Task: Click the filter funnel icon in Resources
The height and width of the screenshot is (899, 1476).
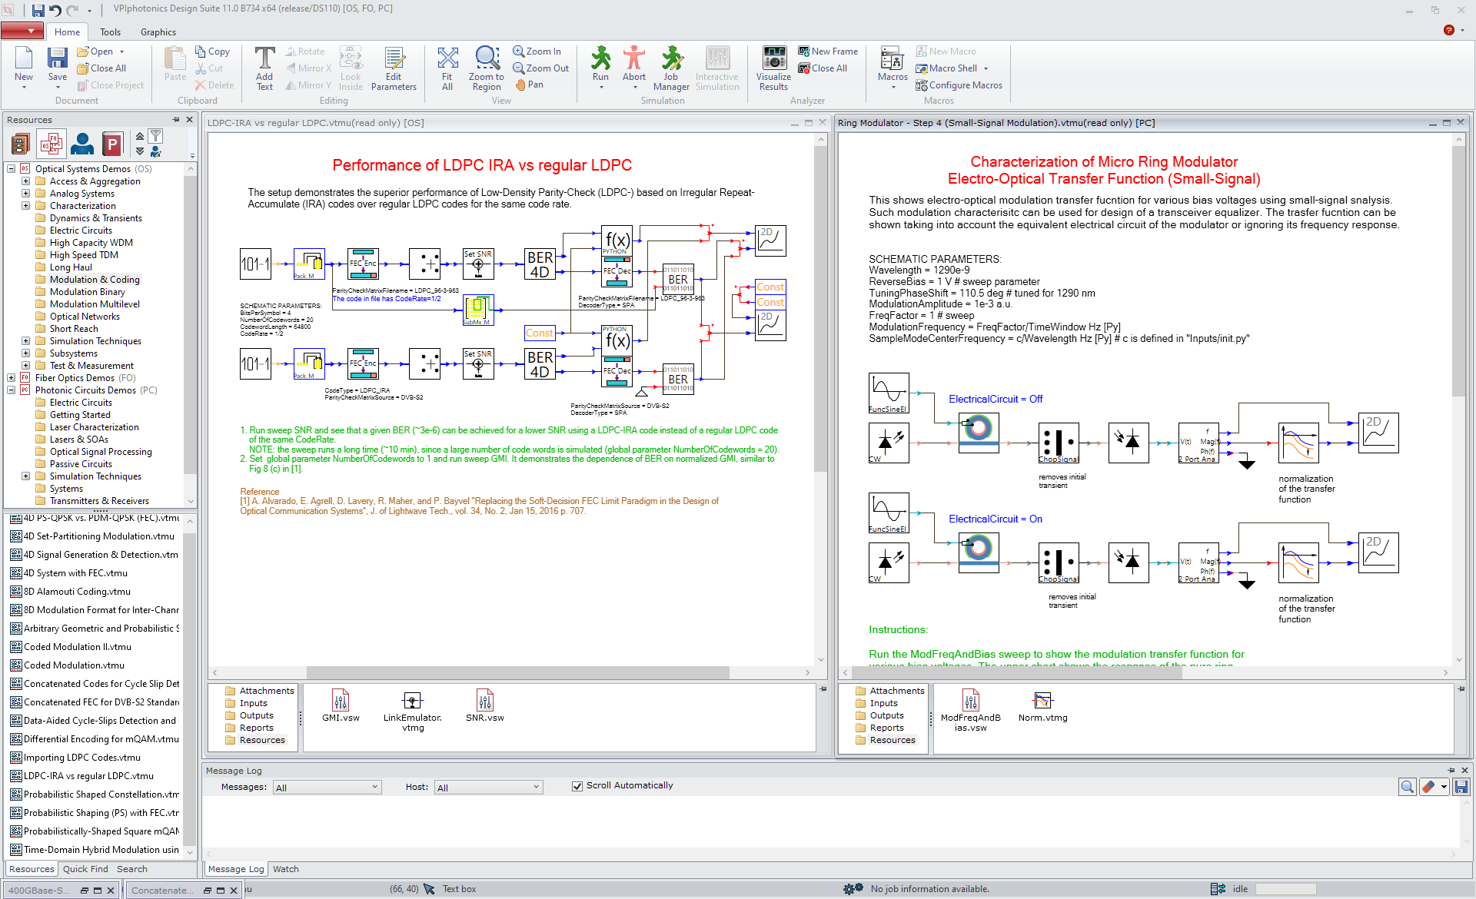Action: coord(155,136)
